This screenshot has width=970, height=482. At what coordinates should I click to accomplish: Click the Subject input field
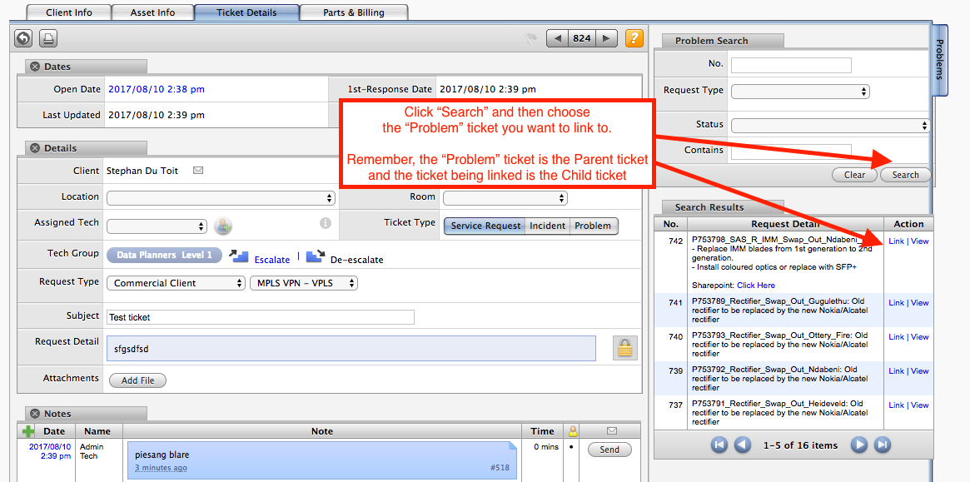[x=261, y=317]
